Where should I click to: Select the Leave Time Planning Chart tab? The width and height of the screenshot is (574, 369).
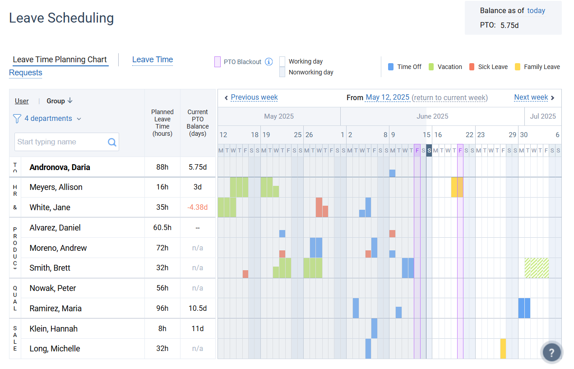click(x=60, y=60)
